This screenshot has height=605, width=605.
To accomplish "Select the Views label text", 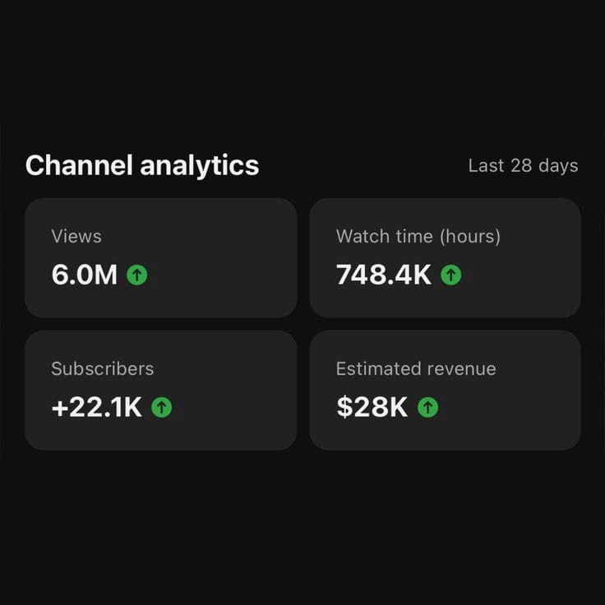I will click(76, 237).
